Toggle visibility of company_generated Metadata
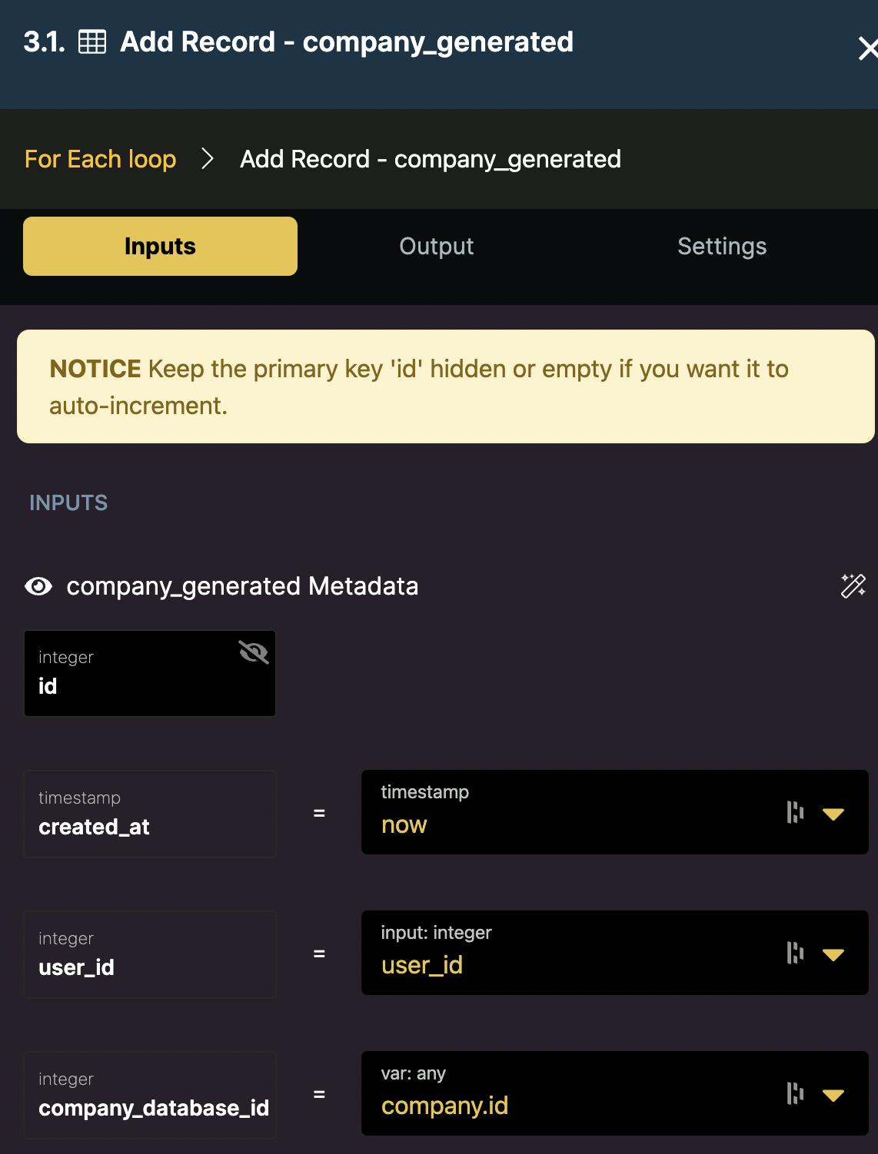 point(38,586)
